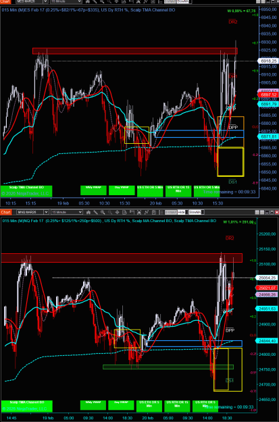Click zoom out magnifier on MNQ chart toolbar

tap(110, 212)
